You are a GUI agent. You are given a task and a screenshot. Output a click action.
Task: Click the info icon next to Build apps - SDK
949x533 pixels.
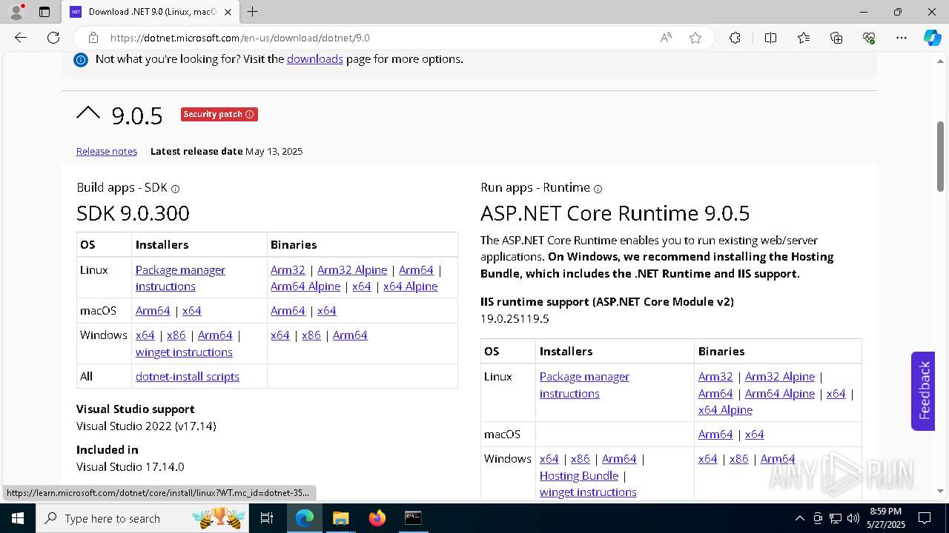coord(176,189)
